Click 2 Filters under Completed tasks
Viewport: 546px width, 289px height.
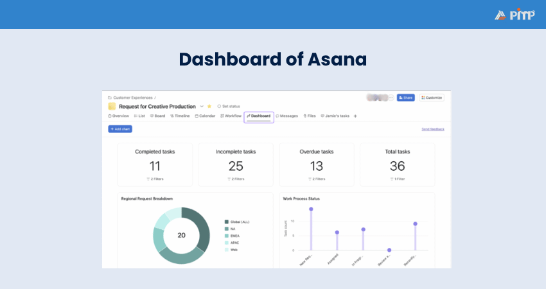[x=155, y=179]
